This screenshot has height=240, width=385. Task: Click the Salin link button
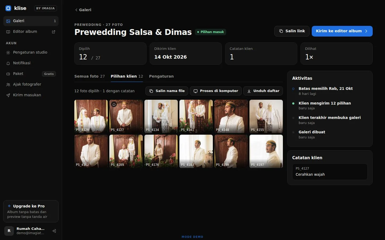[x=292, y=31]
